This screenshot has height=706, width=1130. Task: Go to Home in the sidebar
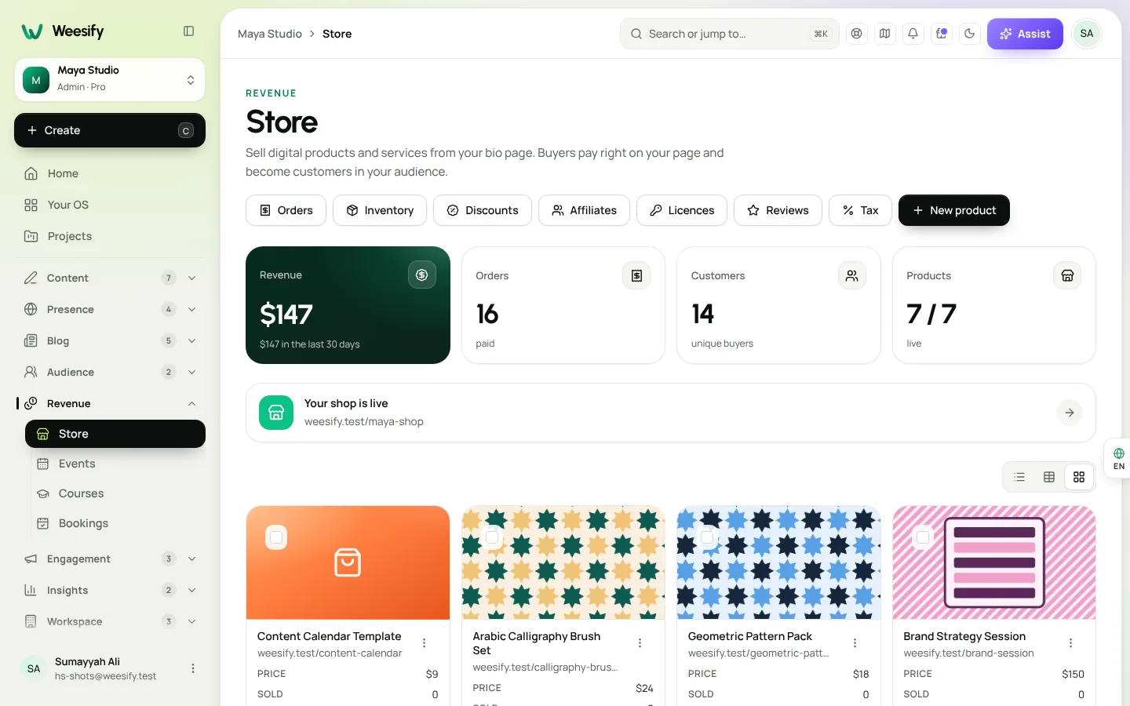click(x=110, y=173)
